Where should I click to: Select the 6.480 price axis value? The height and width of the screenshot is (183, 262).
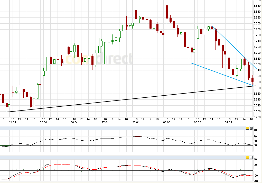pos(257,117)
